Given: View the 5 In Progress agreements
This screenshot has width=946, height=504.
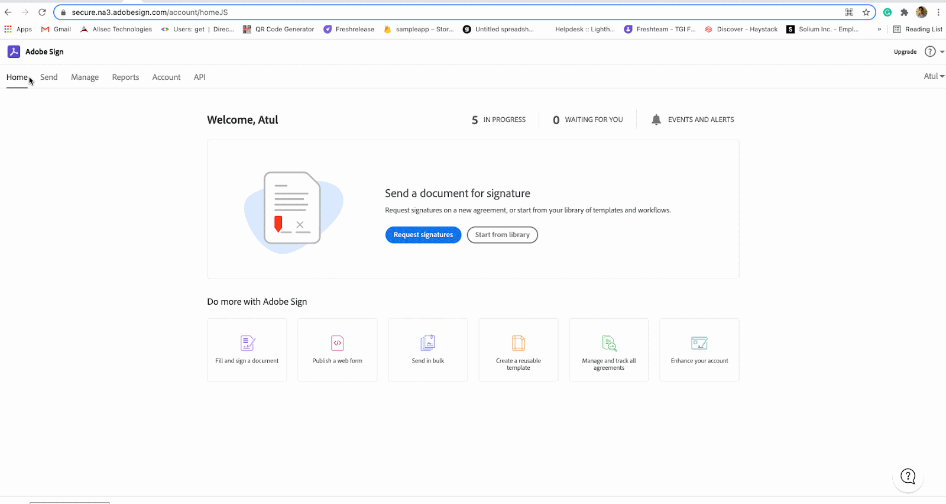Looking at the screenshot, I should tap(498, 119).
